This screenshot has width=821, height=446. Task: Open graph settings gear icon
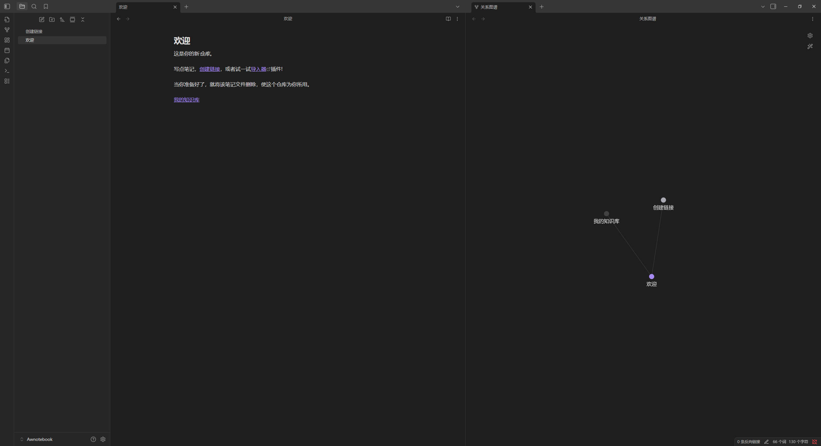tap(810, 36)
